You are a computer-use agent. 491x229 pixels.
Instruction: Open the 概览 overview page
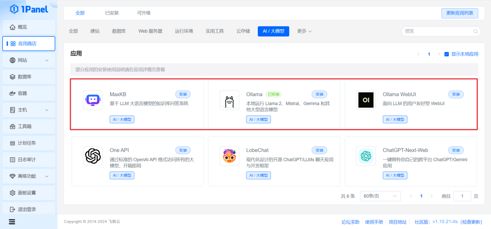pyautogui.click(x=29, y=27)
